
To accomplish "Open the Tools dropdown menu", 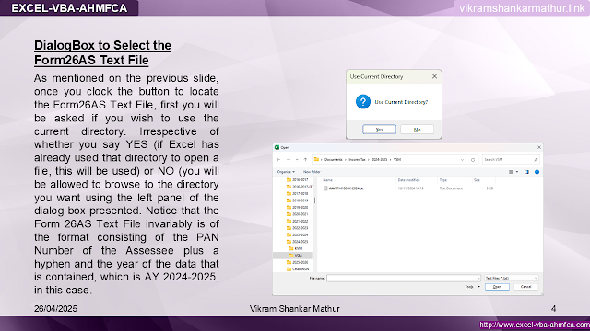I will coord(472,287).
